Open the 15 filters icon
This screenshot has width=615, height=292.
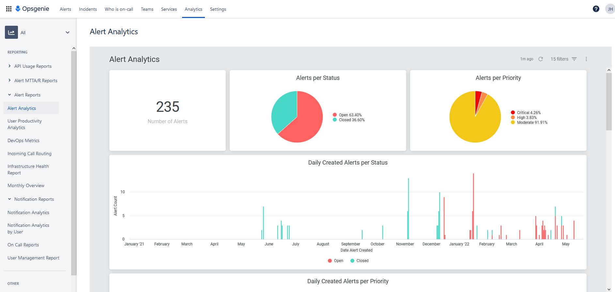574,59
